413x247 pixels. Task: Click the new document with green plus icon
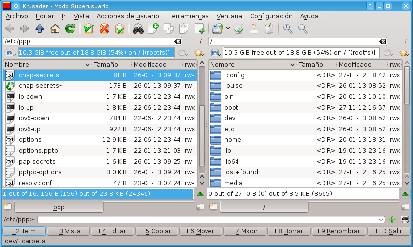click(153, 28)
